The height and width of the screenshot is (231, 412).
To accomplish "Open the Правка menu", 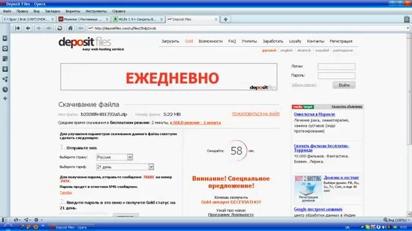I will click(x=22, y=12).
